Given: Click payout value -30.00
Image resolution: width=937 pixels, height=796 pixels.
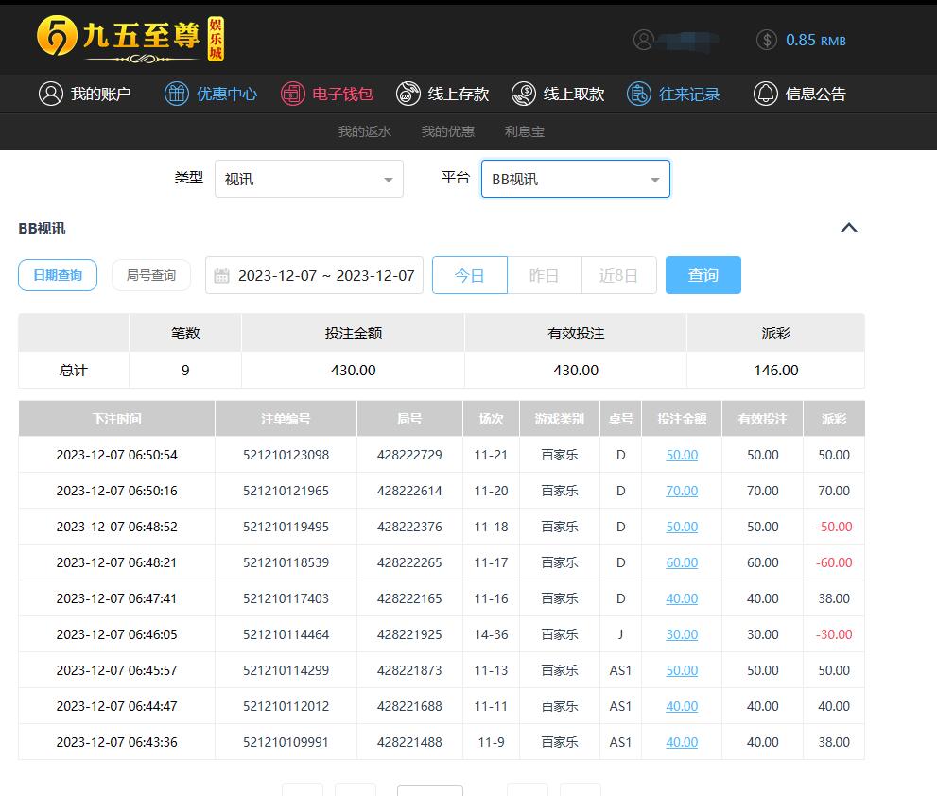Looking at the screenshot, I should pyautogui.click(x=834, y=634).
